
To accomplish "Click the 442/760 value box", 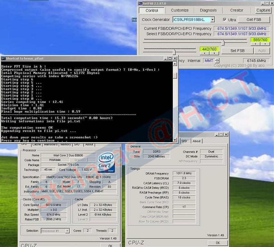I will pos(209,49).
